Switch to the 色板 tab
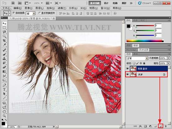This screenshot has width=172, height=129. coord(136,21)
